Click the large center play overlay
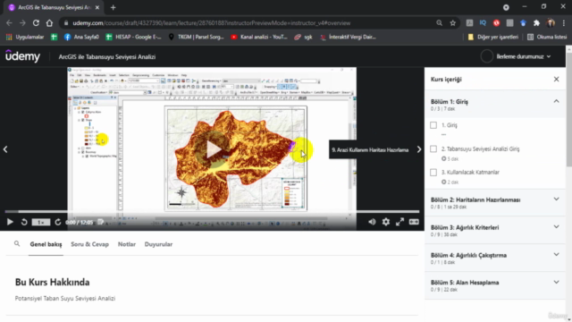 point(213,149)
